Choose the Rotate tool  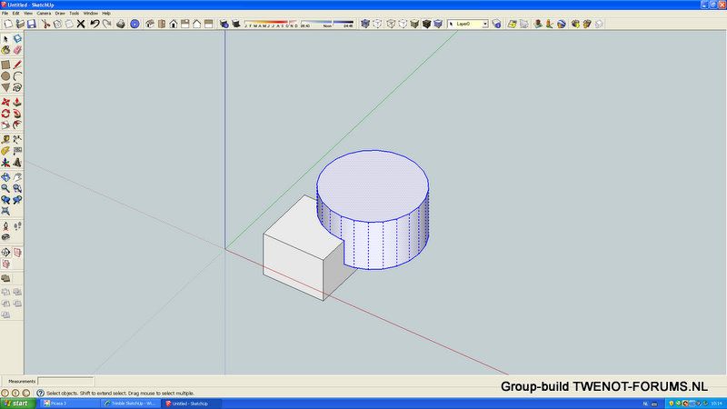(5, 113)
